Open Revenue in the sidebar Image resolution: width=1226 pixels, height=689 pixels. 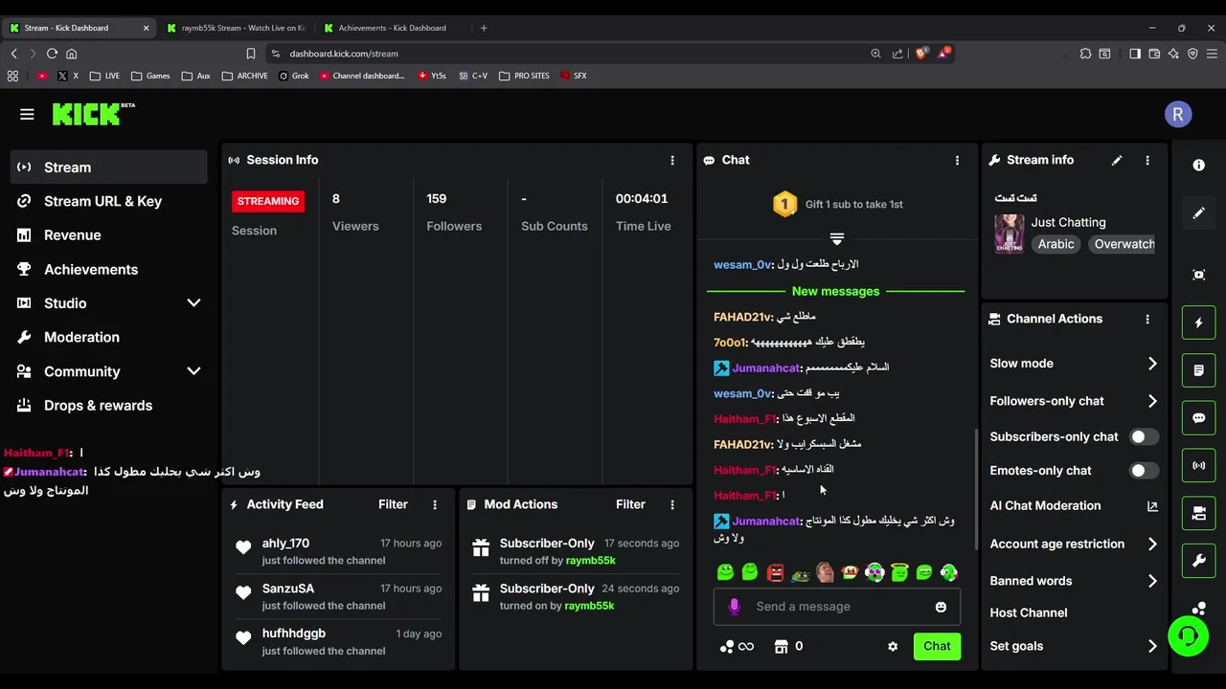(x=109, y=235)
